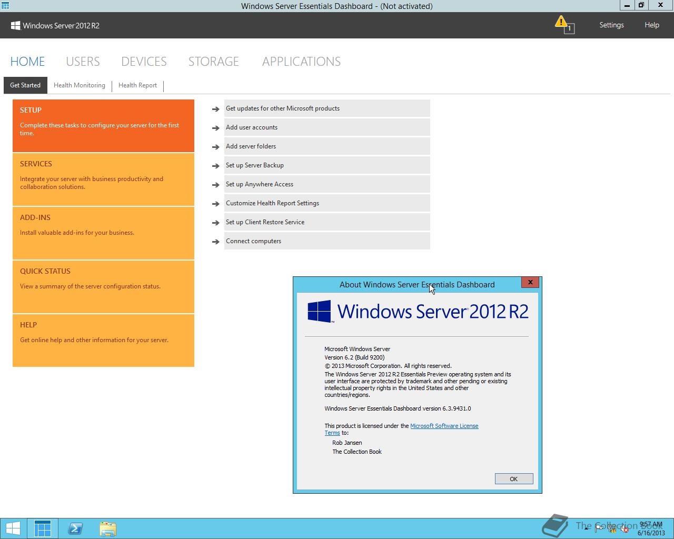Select the QUICK STATUS category tile

pyautogui.click(x=103, y=287)
